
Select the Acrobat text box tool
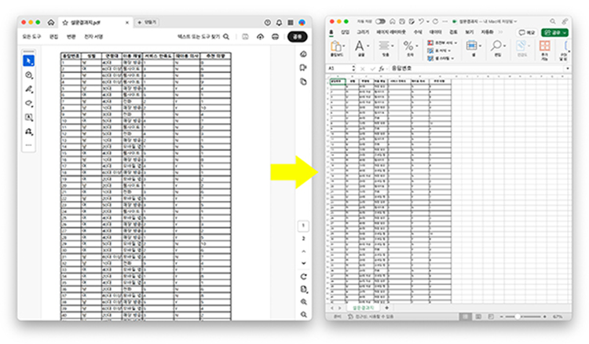tap(28, 118)
